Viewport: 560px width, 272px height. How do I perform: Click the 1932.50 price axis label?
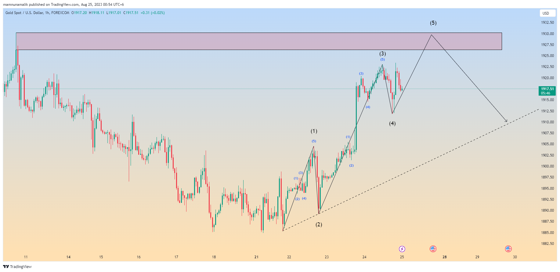[x=547, y=23]
